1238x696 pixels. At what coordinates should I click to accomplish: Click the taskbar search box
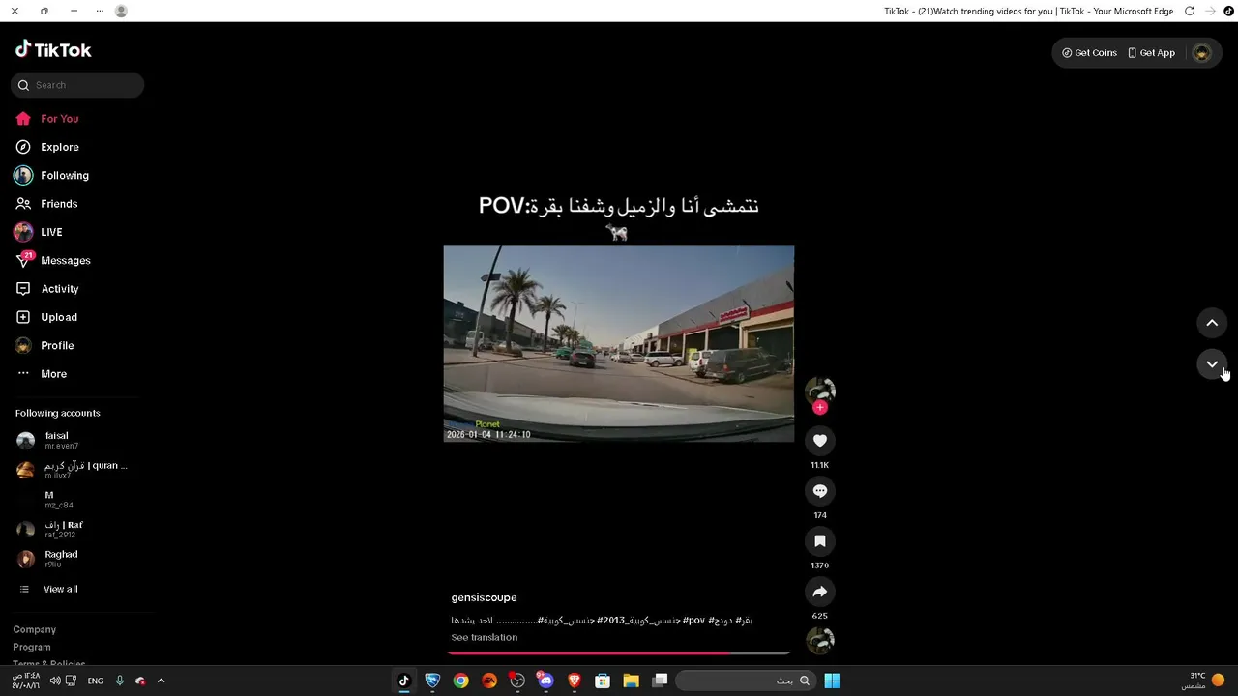coord(745,681)
